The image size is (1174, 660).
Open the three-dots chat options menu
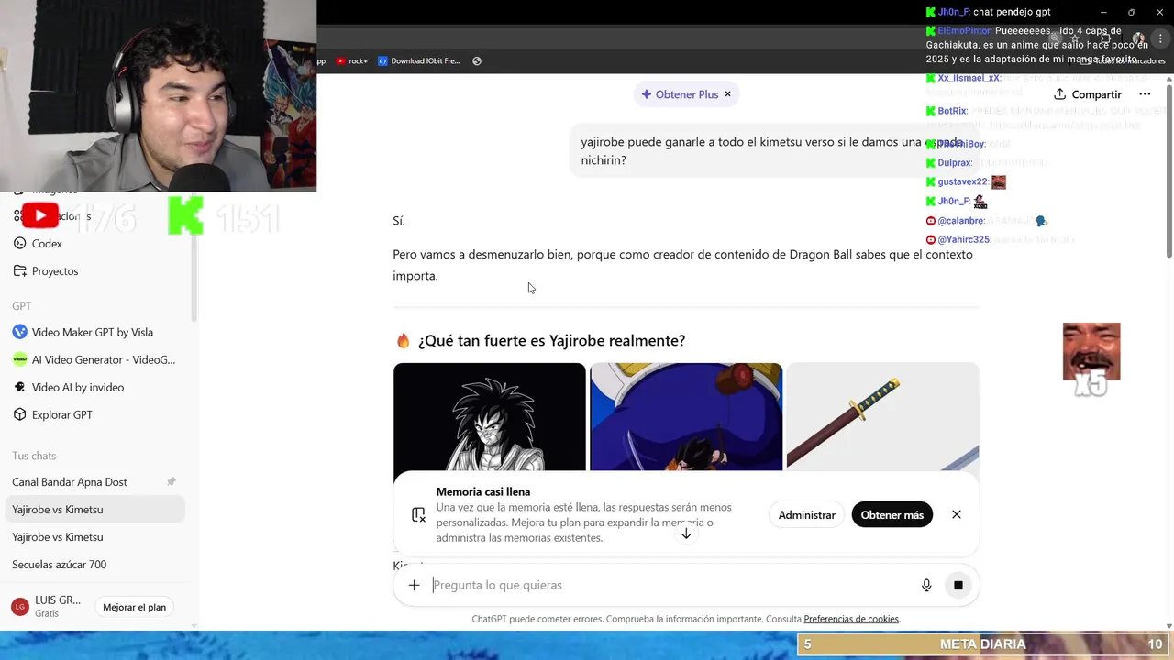[x=1145, y=94]
